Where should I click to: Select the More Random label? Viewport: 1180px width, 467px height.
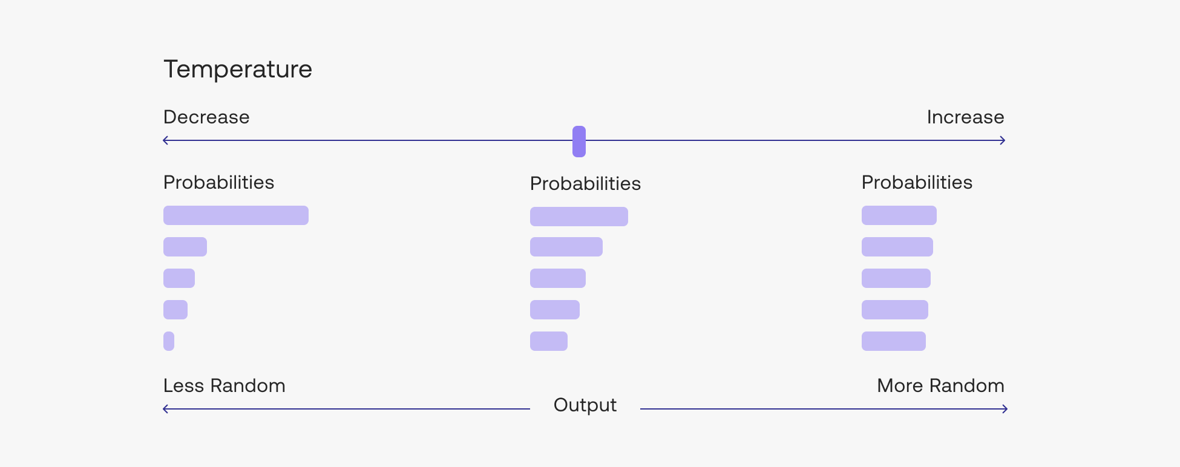coord(940,385)
